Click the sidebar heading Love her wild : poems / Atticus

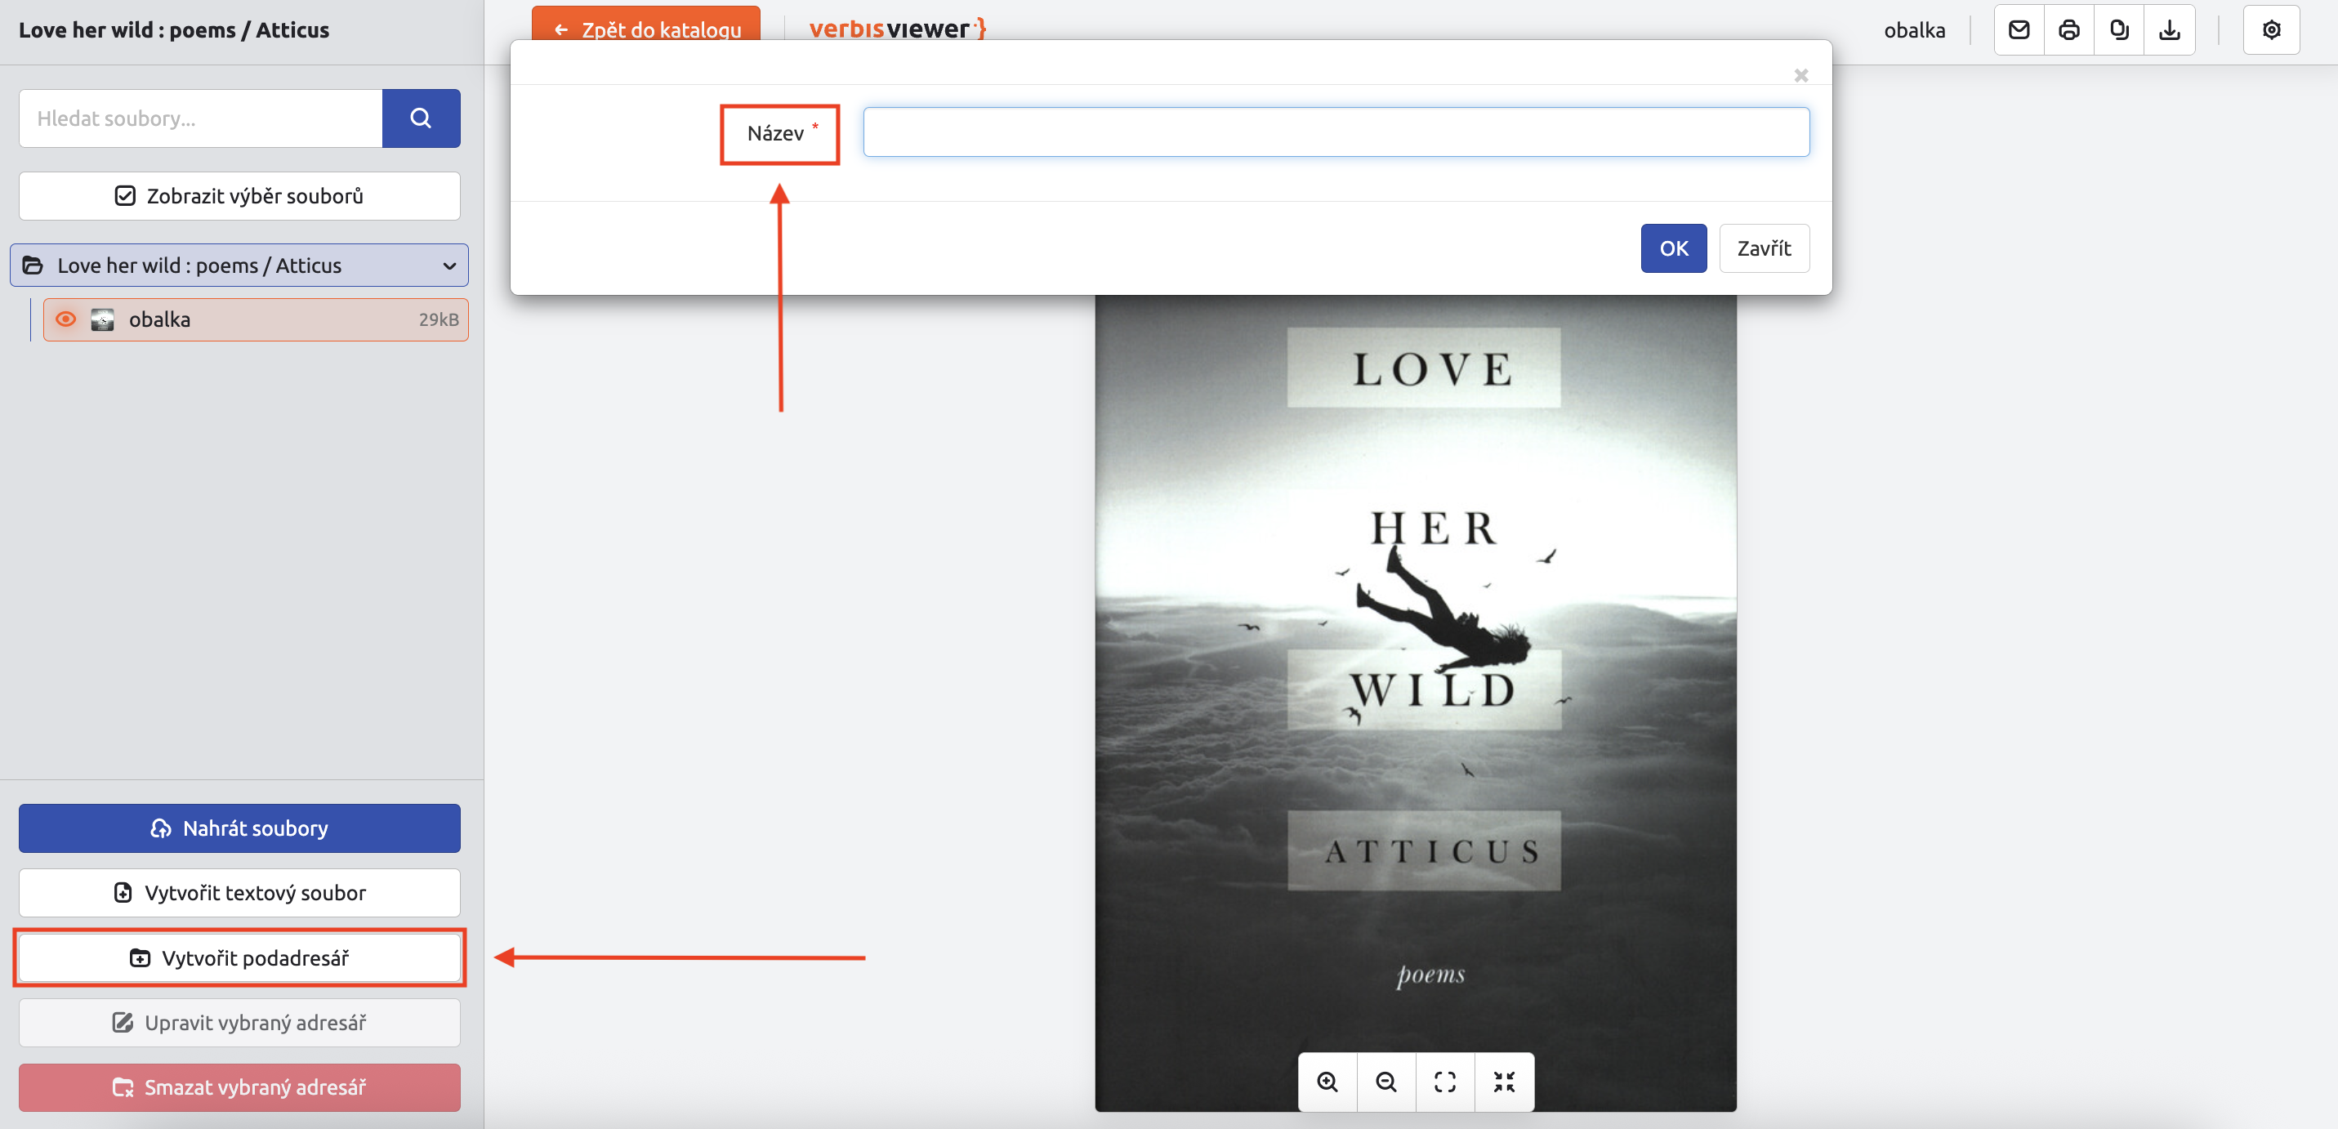point(174,30)
